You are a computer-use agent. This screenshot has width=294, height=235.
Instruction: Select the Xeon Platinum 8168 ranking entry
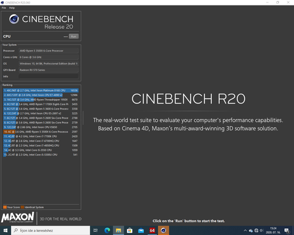point(41,91)
